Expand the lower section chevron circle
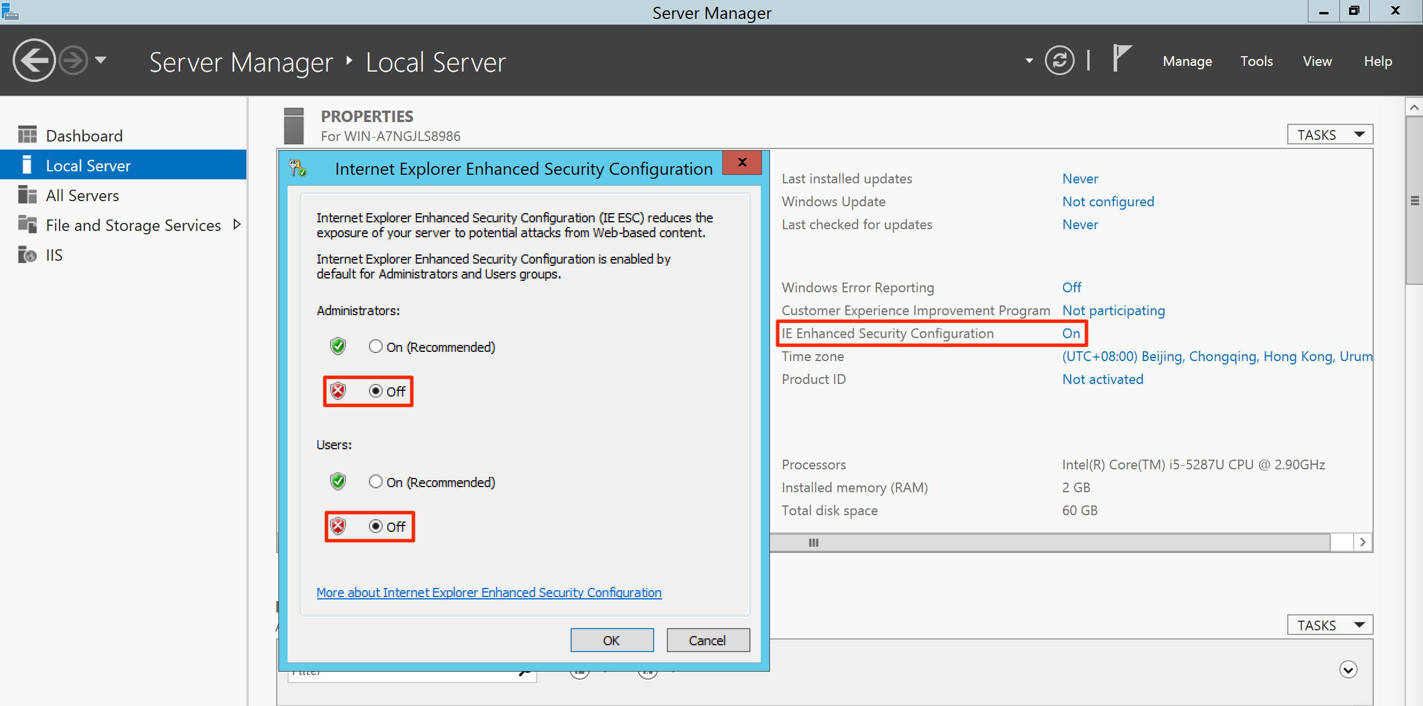This screenshot has height=706, width=1423. pos(1349,669)
